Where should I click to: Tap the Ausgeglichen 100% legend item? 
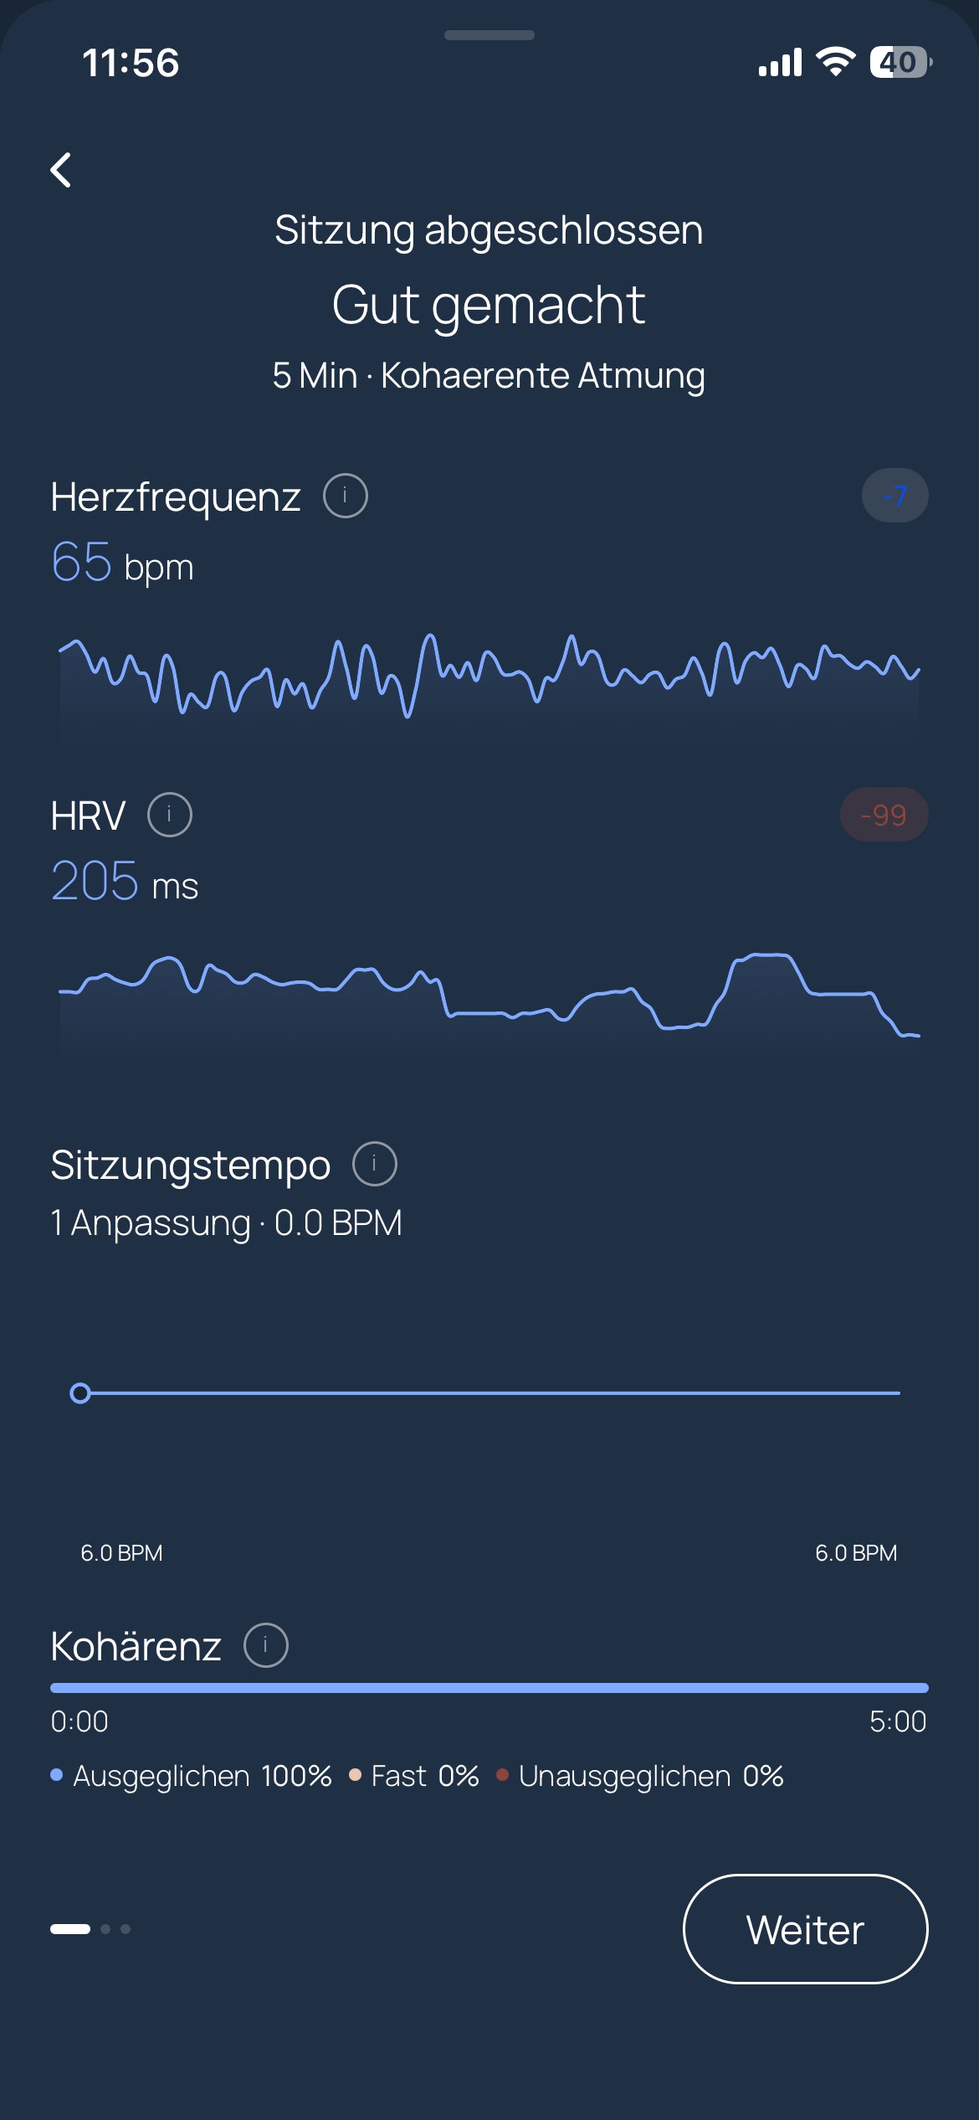click(192, 1776)
